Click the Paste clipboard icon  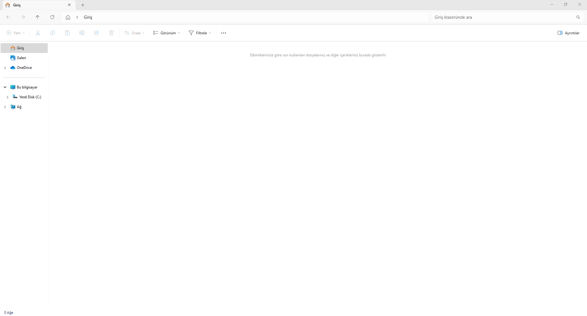click(67, 33)
